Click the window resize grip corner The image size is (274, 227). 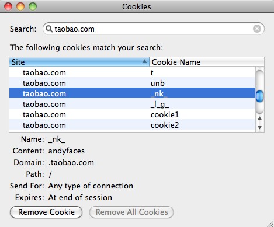[270, 223]
